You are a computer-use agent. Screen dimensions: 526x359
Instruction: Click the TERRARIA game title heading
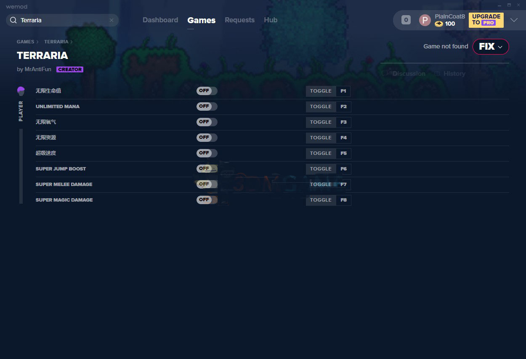click(x=43, y=56)
